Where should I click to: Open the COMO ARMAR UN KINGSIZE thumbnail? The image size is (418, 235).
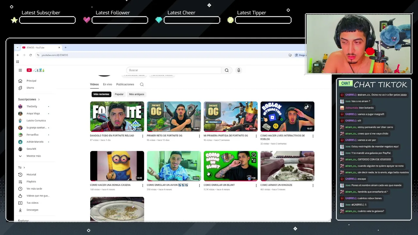pos(287,166)
